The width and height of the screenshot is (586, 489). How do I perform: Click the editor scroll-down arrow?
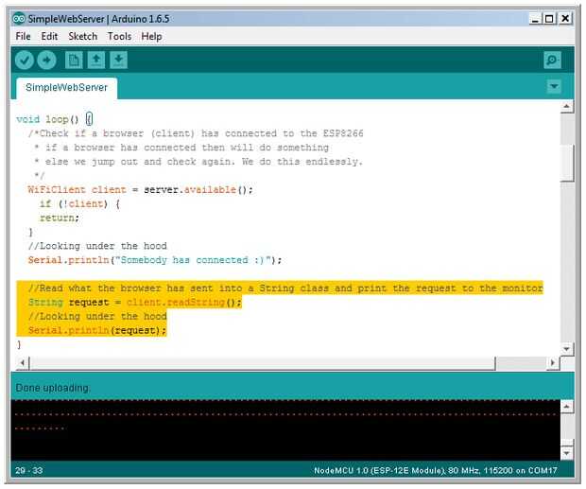[x=566, y=348]
